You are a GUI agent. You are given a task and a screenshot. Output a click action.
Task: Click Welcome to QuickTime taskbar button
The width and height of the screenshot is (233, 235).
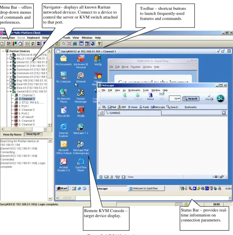click(x=147, y=188)
